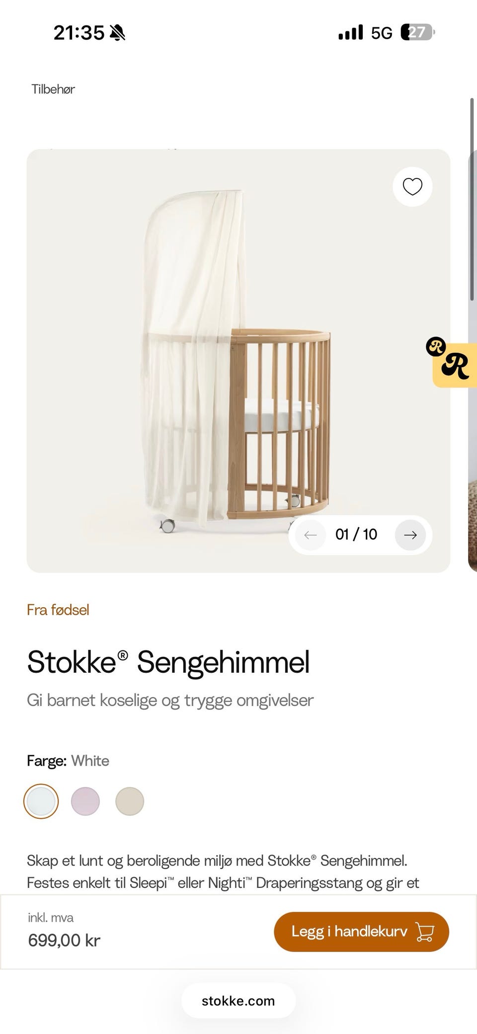
Task: Select the beige color swatch
Action: click(130, 801)
